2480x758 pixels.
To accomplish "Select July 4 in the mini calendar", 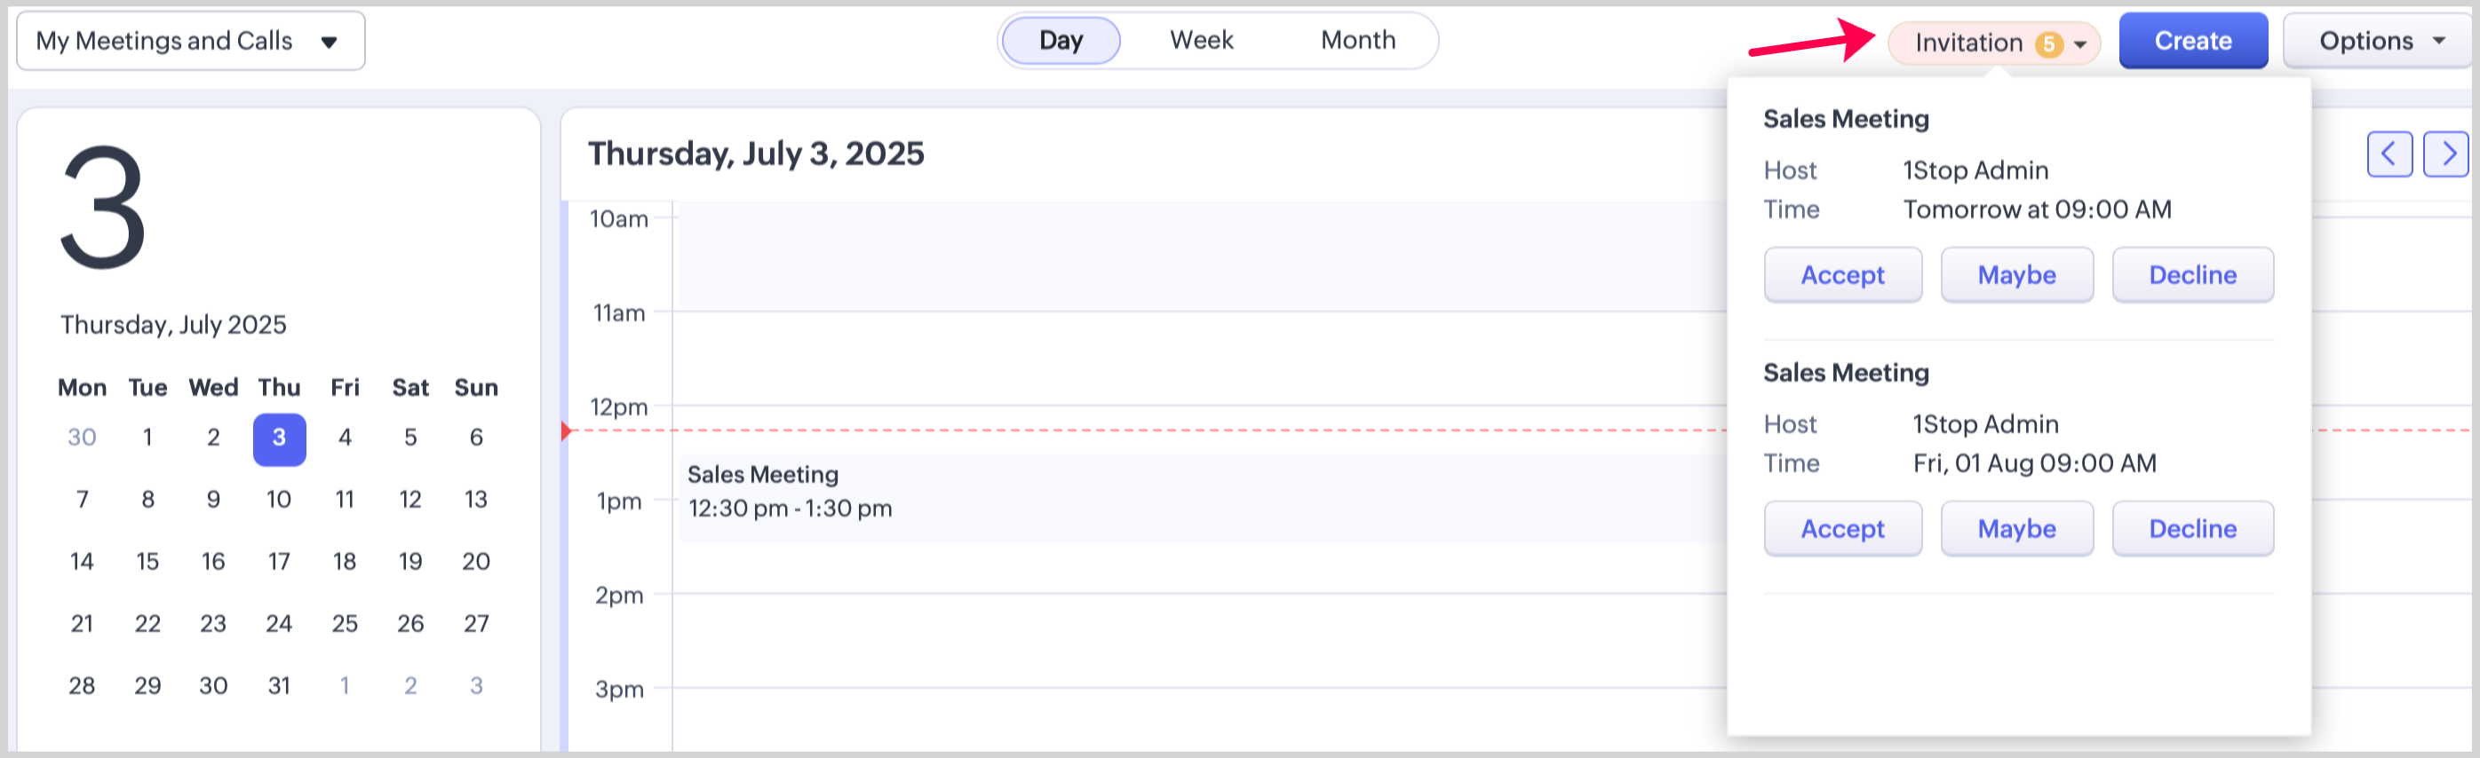I will 345,438.
